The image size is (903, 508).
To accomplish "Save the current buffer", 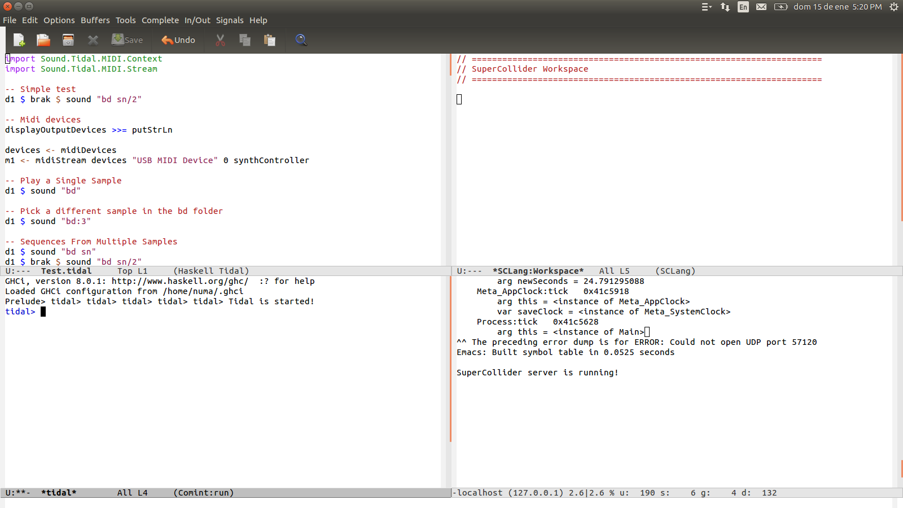I will click(127, 40).
